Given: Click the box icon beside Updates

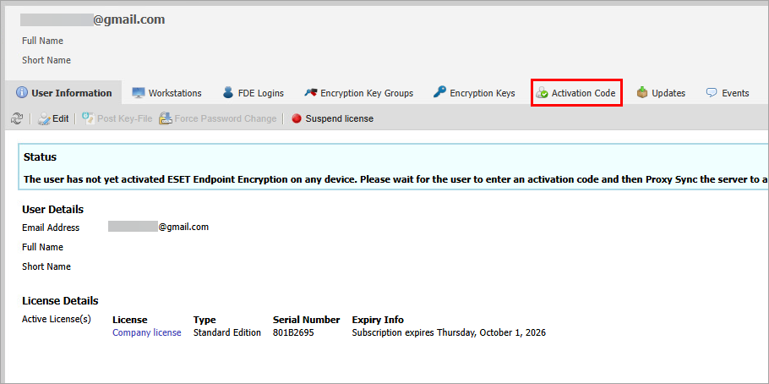Looking at the screenshot, I should (x=642, y=93).
